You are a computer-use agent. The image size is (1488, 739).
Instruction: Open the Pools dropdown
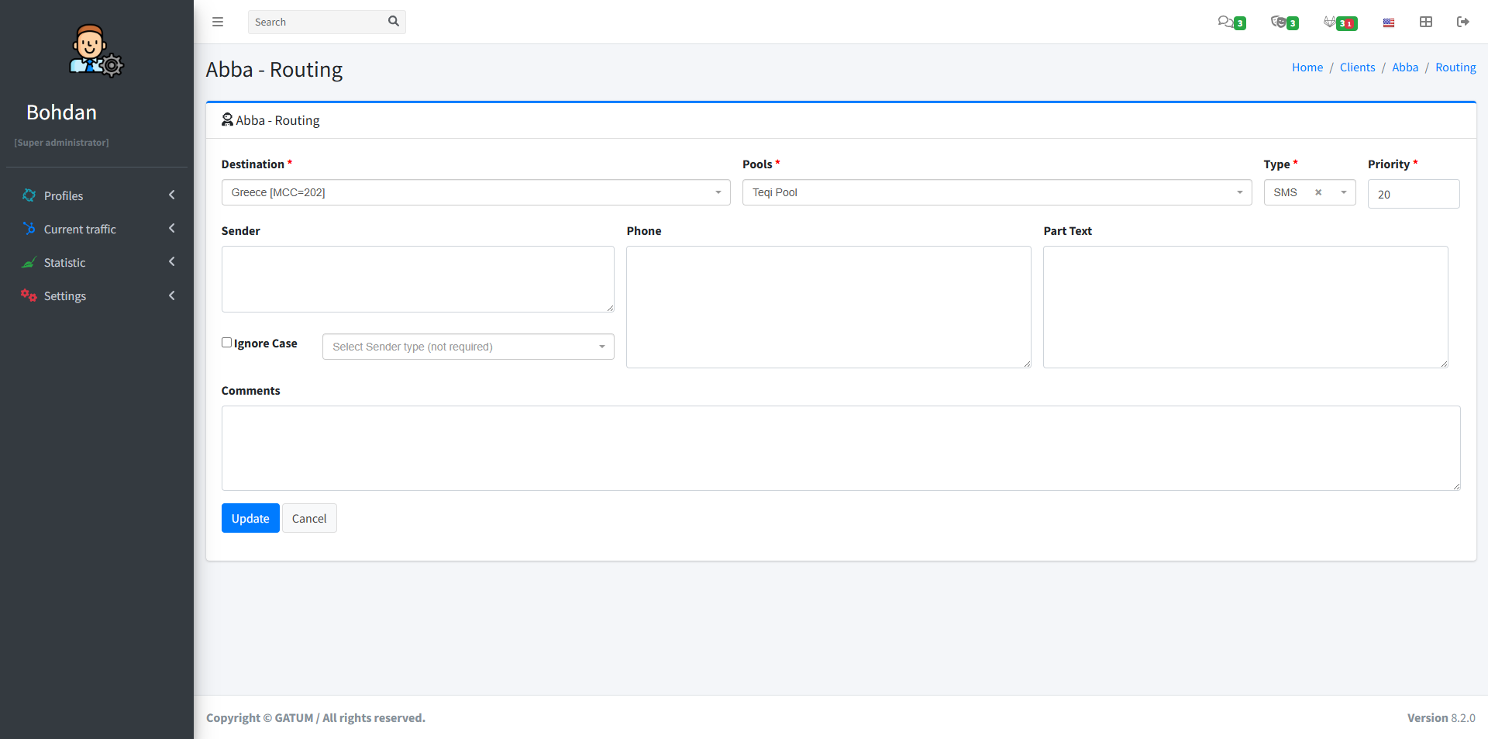point(996,192)
